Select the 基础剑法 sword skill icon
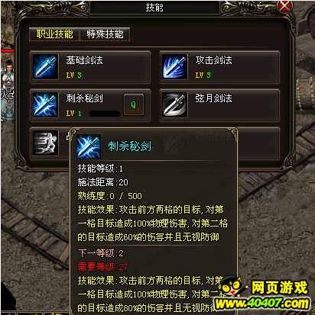Viewport: 315px width, 315px height. pos(45,67)
